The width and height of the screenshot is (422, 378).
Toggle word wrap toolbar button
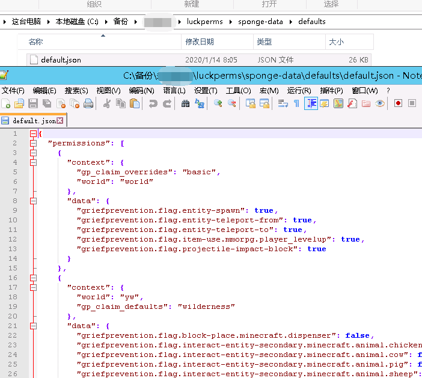283,103
